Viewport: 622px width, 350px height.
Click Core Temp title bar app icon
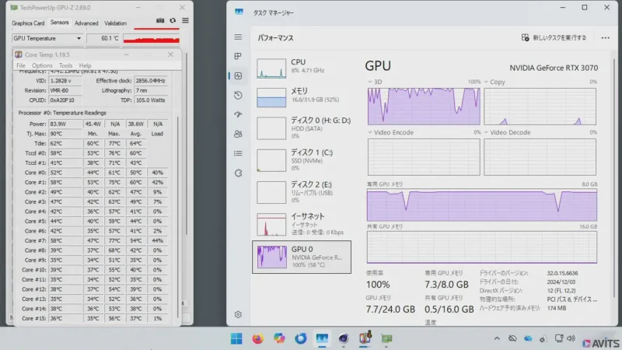pos(18,54)
